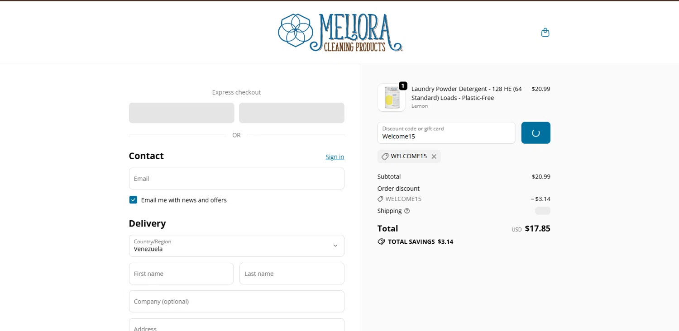The width and height of the screenshot is (679, 331).
Task: Remove the WELCOME15 discount tag
Action: (434, 156)
